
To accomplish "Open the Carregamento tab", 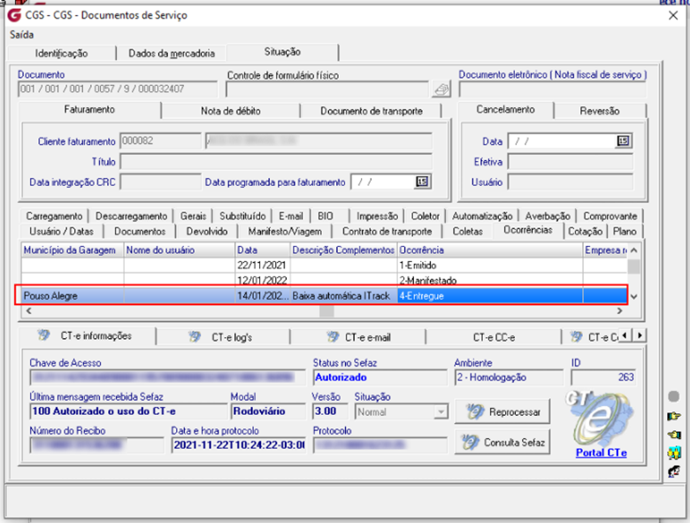I will pos(54,216).
